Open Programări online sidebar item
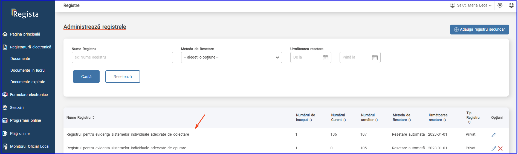The image size is (518, 154). pos(25,120)
